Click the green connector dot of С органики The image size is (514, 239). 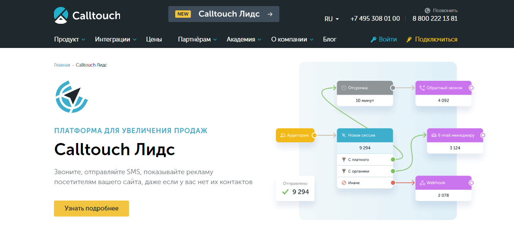(x=393, y=171)
